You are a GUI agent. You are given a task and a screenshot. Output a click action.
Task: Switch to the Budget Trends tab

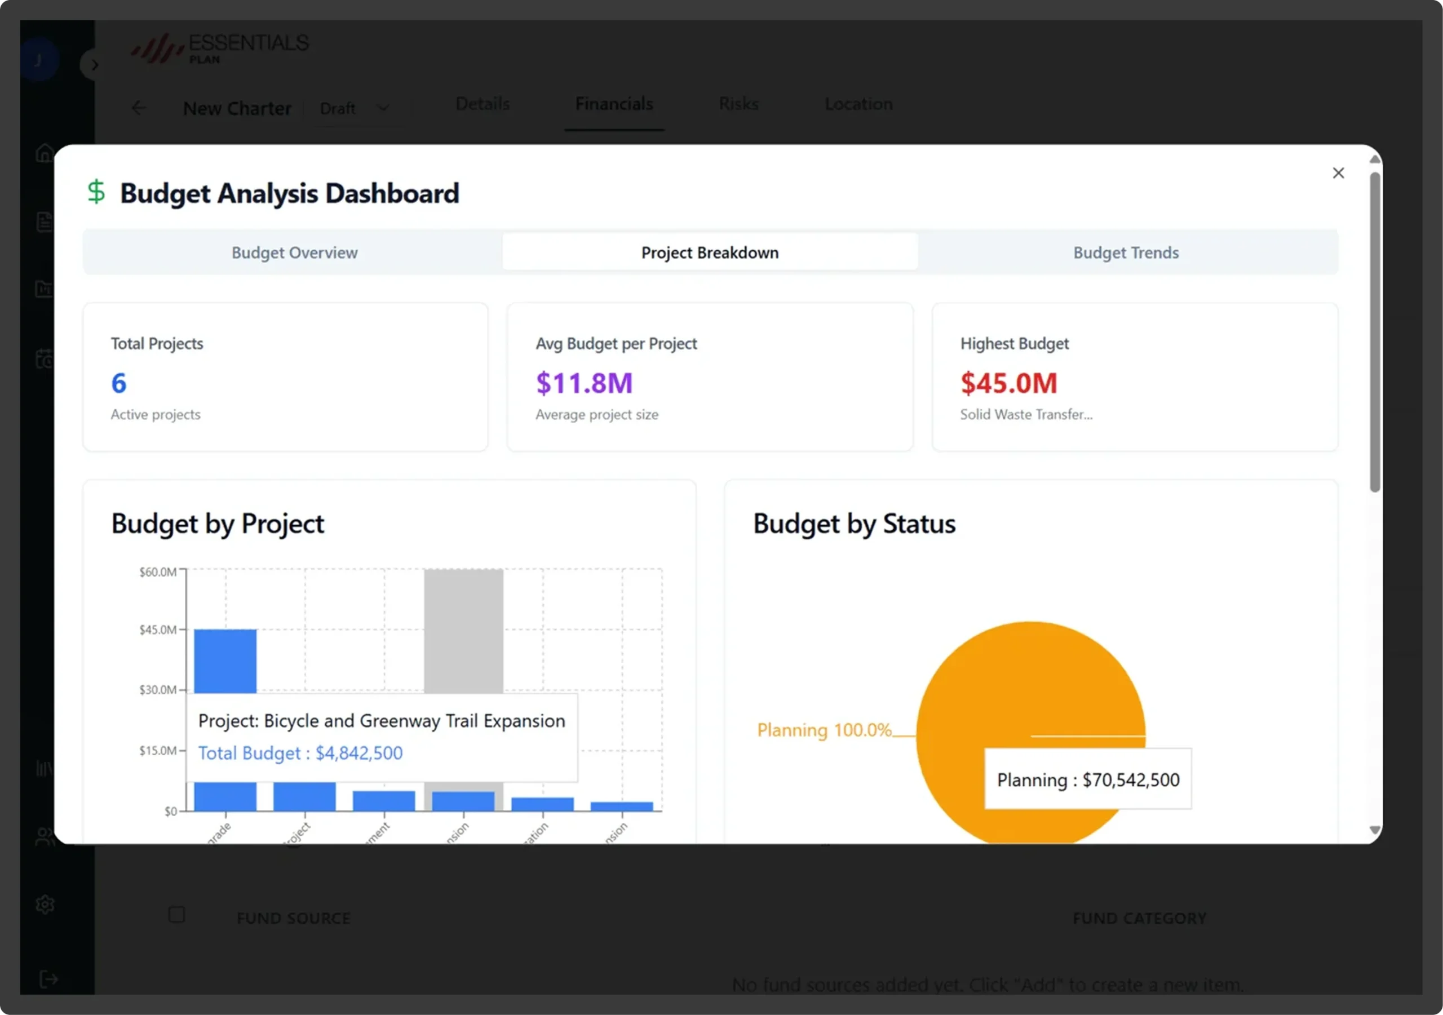1126,252
